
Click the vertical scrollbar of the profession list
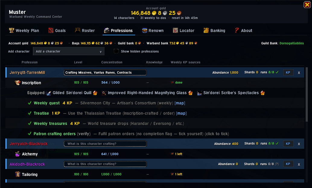point(307,94)
